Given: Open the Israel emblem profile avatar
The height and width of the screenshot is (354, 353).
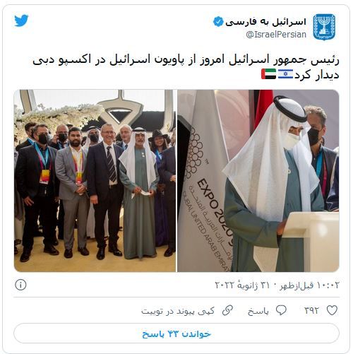Looking at the screenshot, I should point(324,27).
